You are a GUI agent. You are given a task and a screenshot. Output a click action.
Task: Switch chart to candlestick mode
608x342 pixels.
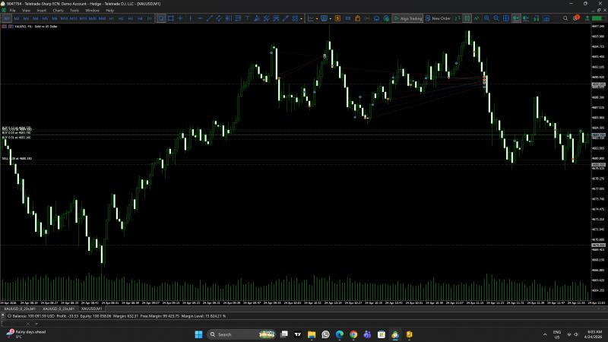coord(467,18)
